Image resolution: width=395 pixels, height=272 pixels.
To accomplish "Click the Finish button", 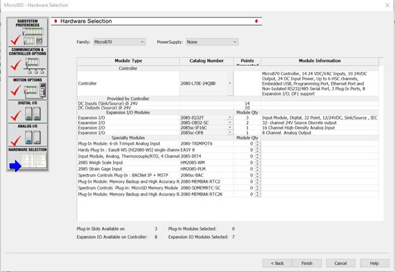I will [x=307, y=263].
